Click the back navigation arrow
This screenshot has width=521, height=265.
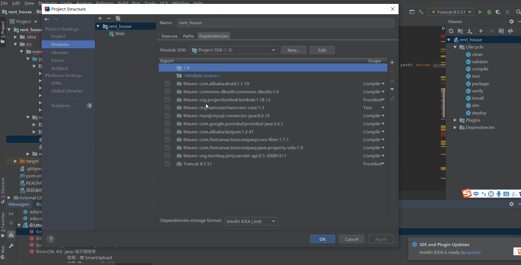tap(47, 19)
